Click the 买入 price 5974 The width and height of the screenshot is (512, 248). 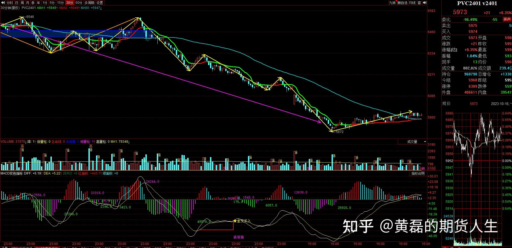[x=473, y=32]
